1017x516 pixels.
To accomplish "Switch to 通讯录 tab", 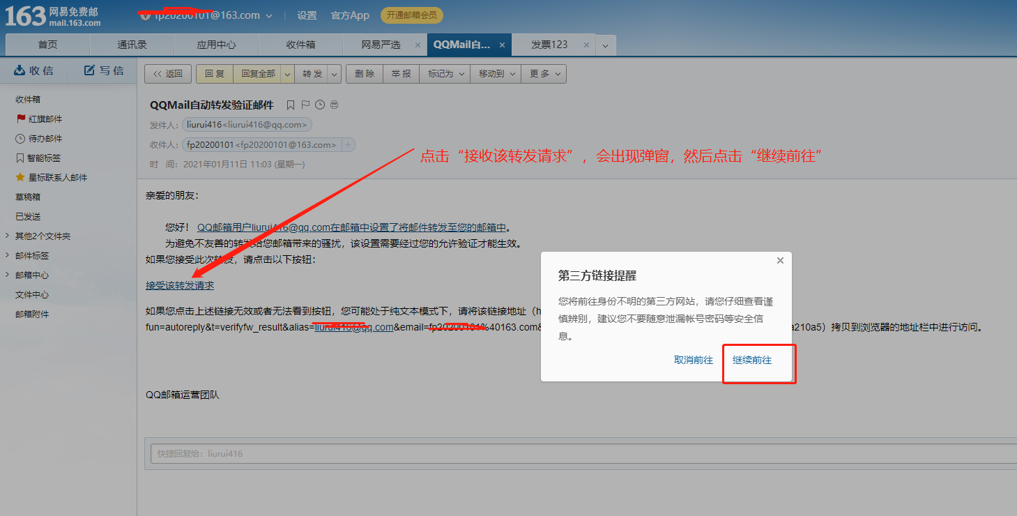I will (132, 45).
